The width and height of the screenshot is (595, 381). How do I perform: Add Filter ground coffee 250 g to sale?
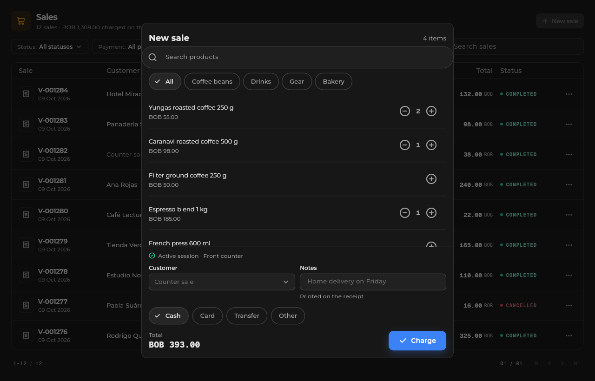click(x=431, y=179)
